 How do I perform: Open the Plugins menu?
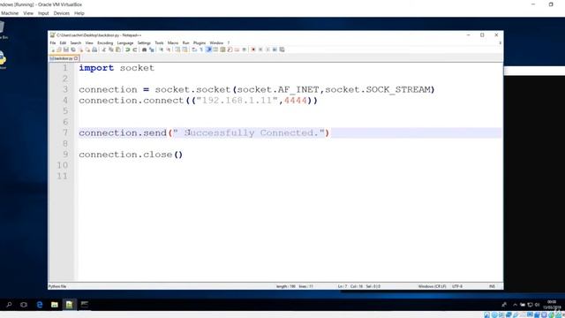coord(200,43)
